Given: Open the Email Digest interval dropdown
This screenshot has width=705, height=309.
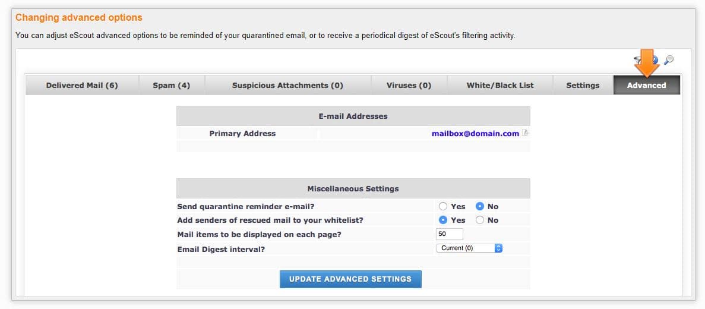Looking at the screenshot, I should 469,248.
